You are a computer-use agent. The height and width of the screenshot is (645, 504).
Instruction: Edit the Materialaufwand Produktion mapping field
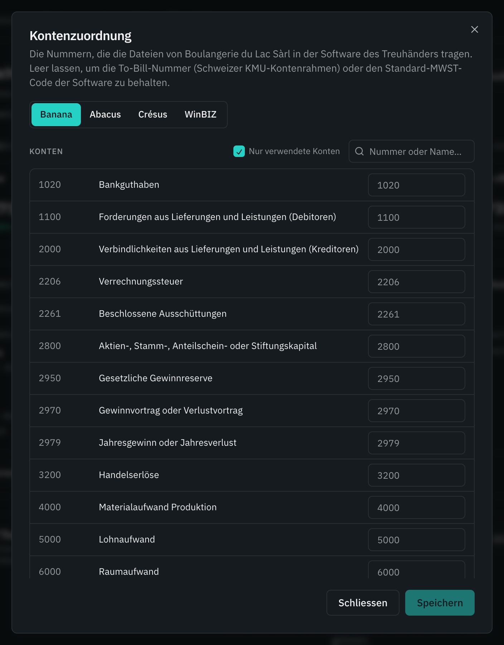pos(417,507)
